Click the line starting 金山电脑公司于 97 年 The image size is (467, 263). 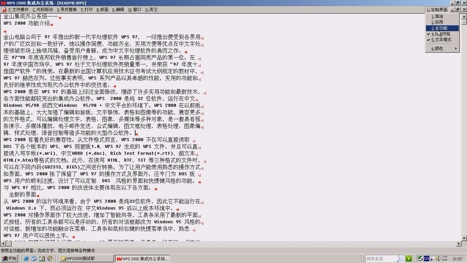(102, 37)
